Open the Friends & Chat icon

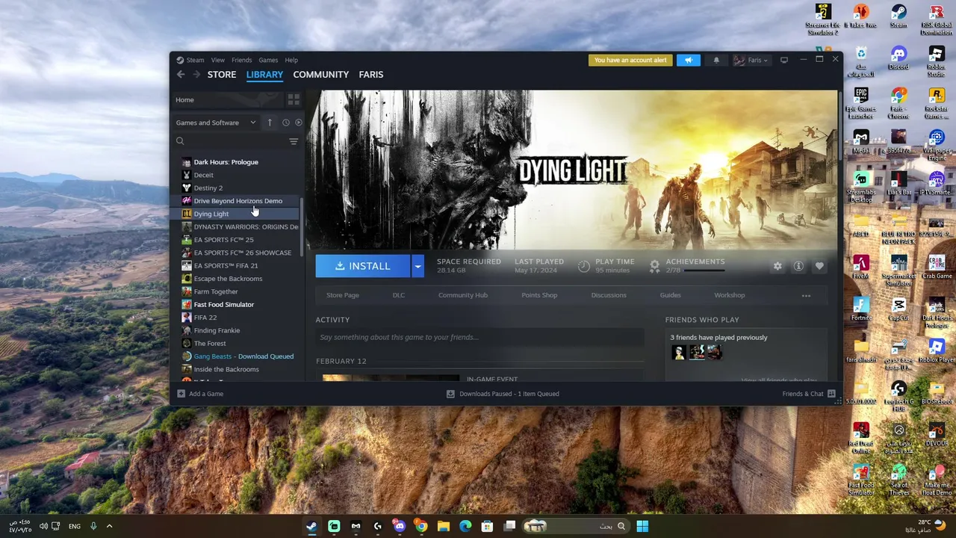(x=831, y=394)
